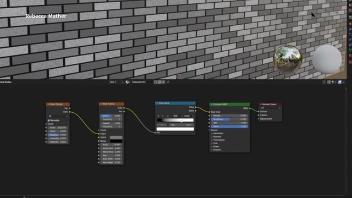Image resolution: width=352 pixels, height=198 pixels.
Task: Click the Noise Texture Scale field
Action: tap(58, 128)
